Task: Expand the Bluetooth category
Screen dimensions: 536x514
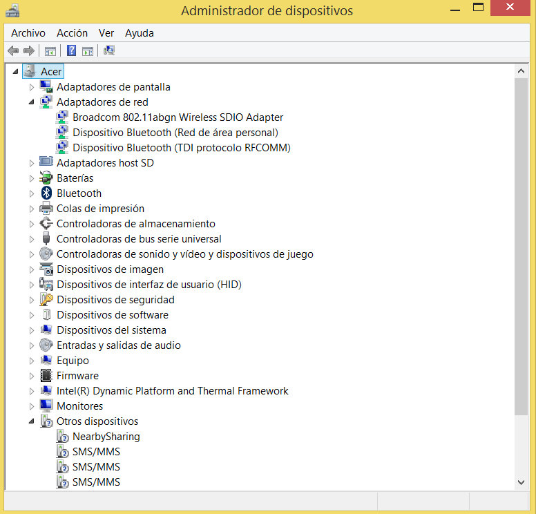Action: (32, 193)
